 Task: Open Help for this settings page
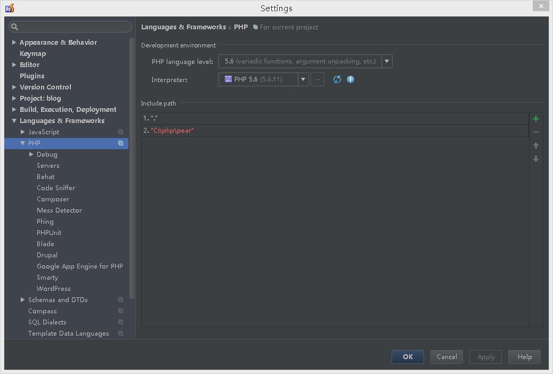524,357
